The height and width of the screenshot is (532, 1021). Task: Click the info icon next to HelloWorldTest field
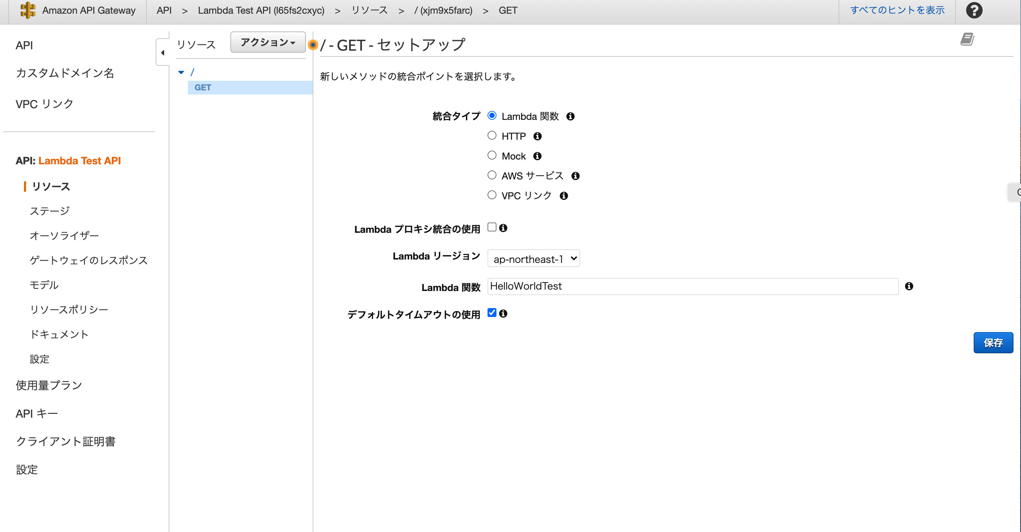click(x=909, y=286)
